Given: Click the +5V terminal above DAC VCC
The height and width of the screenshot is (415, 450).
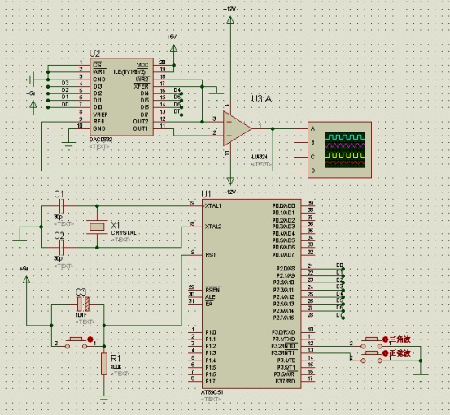Looking at the screenshot, I should coord(173,48).
